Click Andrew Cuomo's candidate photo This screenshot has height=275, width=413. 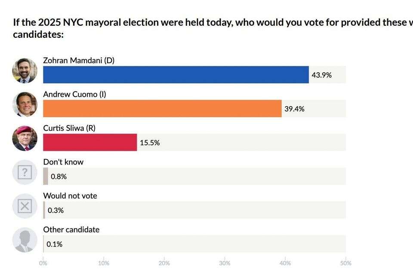(25, 104)
